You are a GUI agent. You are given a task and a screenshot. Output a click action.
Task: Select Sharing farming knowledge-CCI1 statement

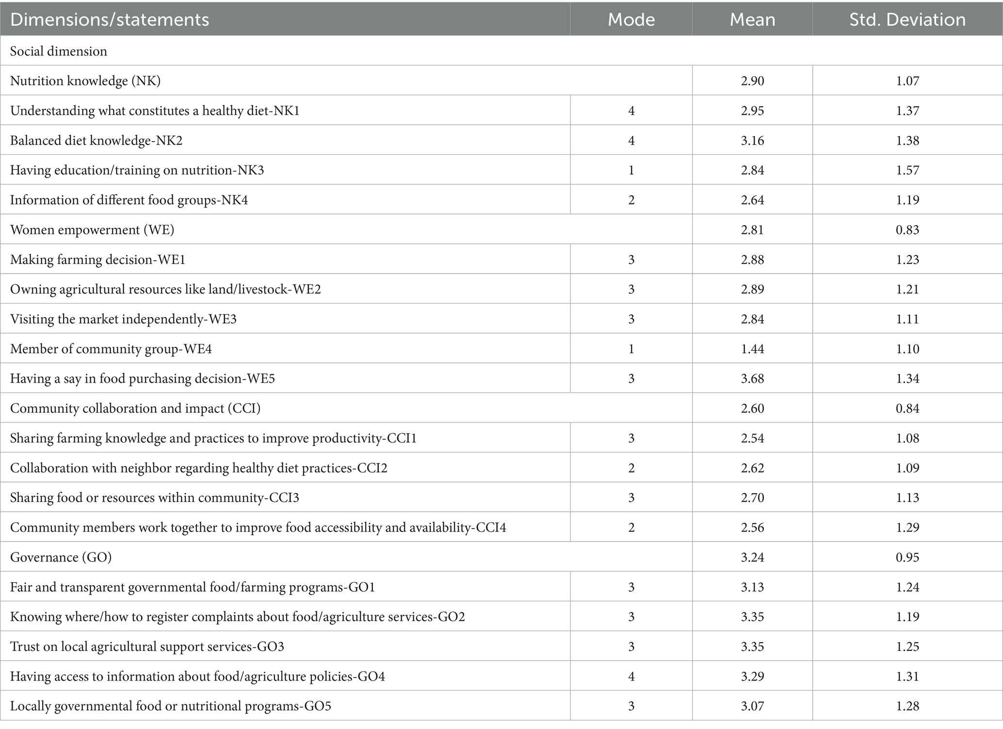(x=213, y=438)
